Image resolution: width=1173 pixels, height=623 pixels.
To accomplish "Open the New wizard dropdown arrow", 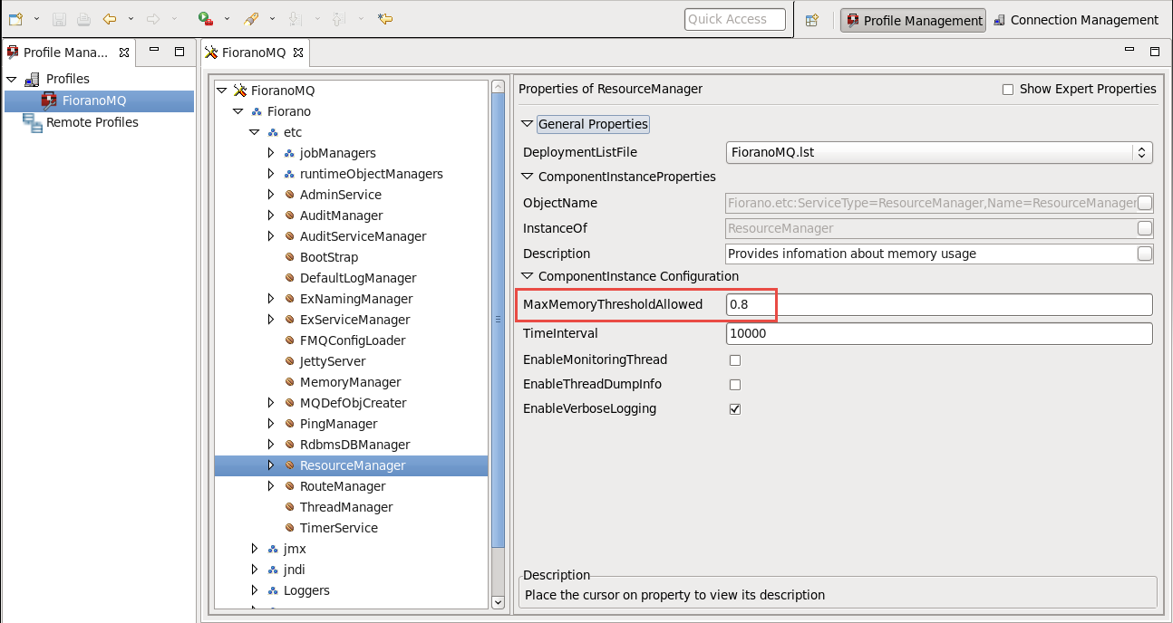I will 37,18.
